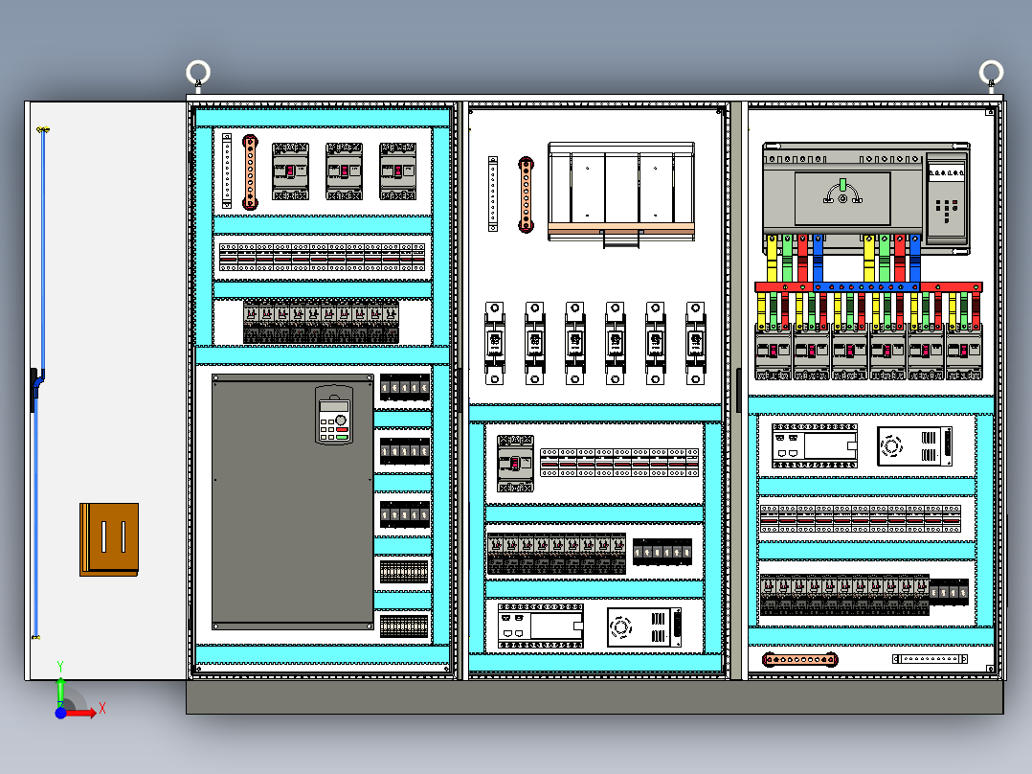Pick the middle molded case breaker in left cabinet
Screen dimensions: 1032x774
click(x=345, y=171)
